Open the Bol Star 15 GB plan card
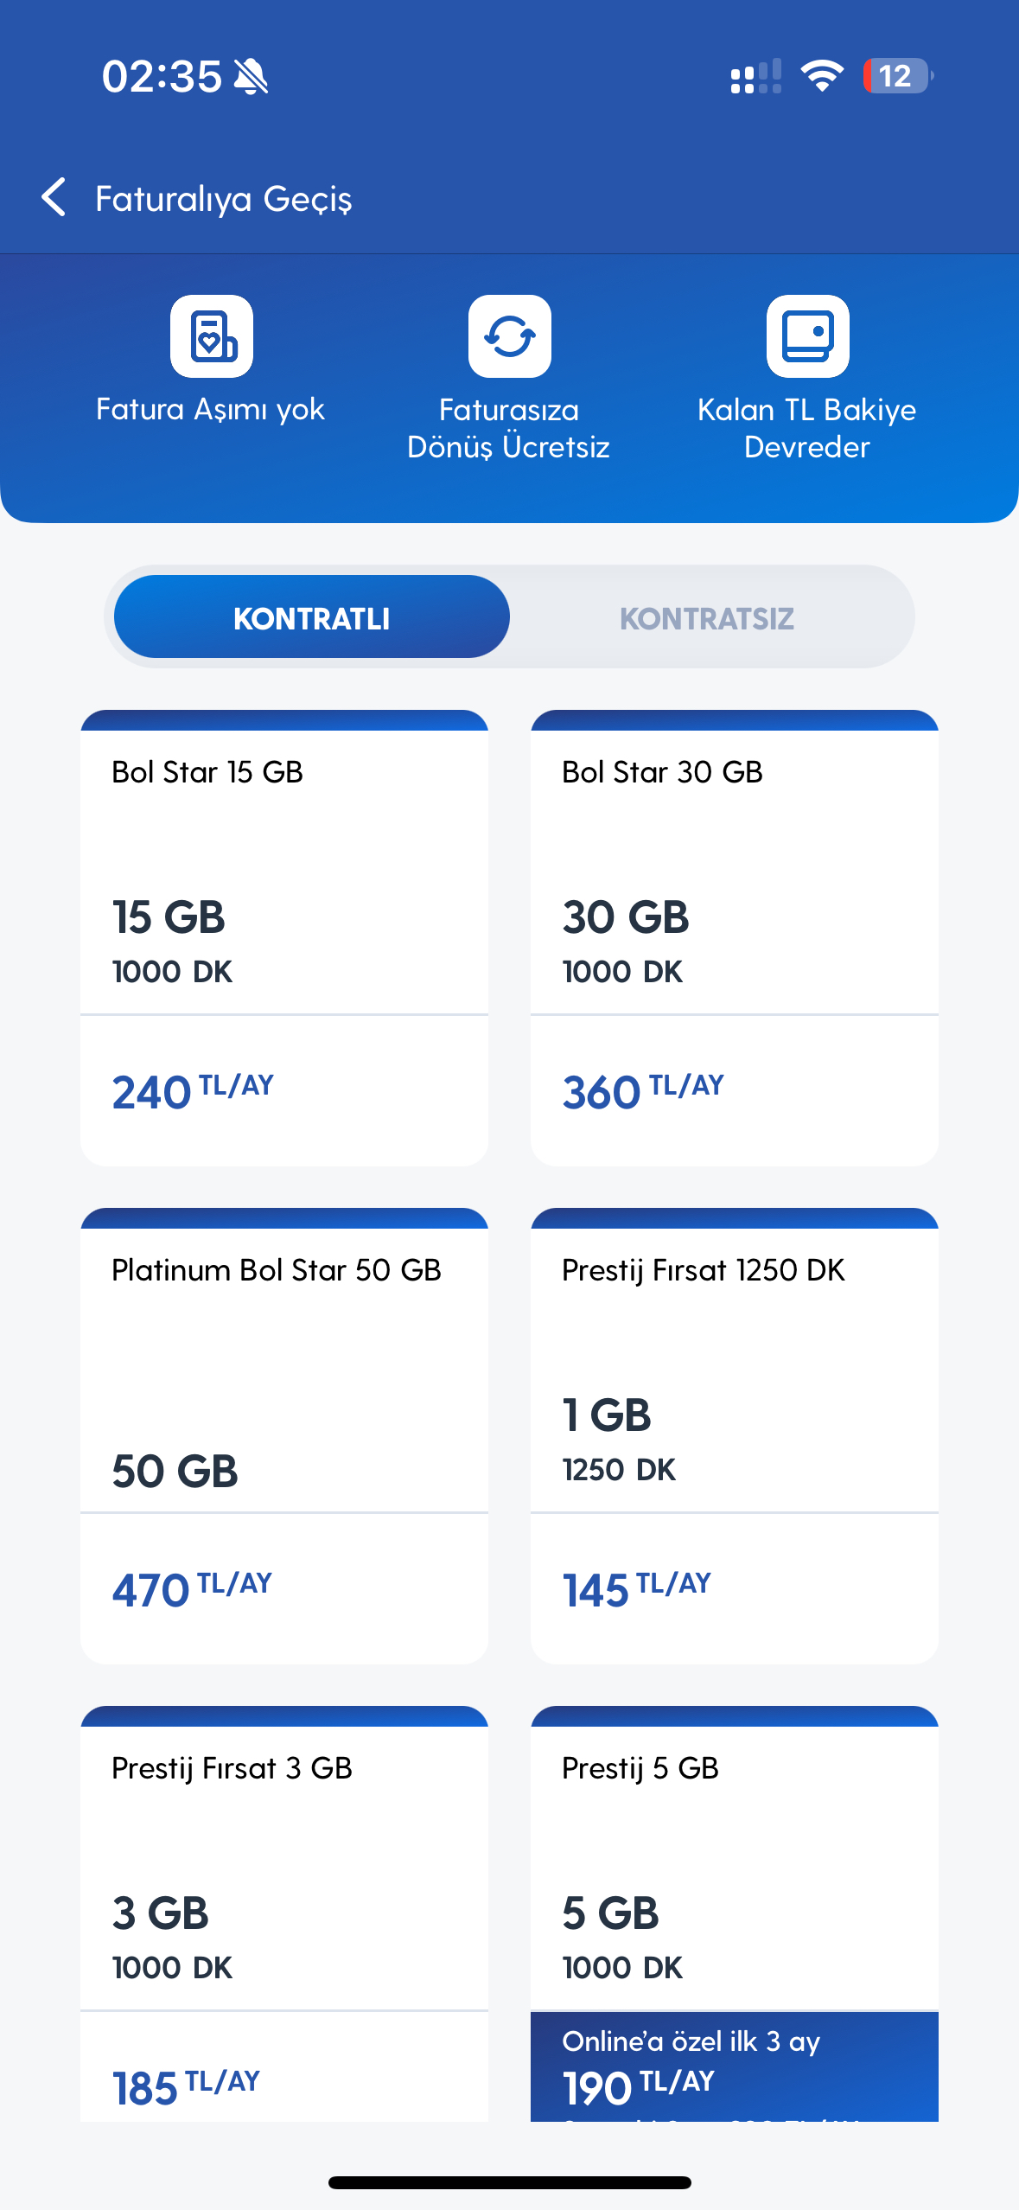 pyautogui.click(x=284, y=938)
